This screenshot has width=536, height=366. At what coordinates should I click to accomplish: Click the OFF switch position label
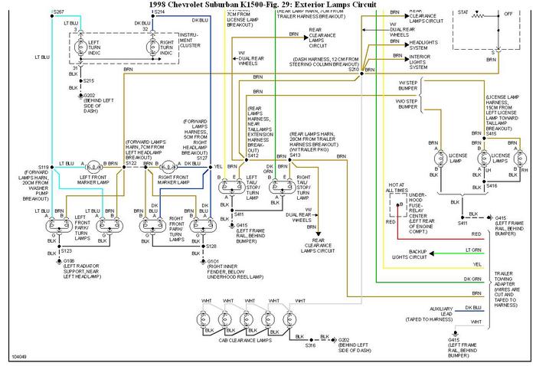click(x=508, y=14)
